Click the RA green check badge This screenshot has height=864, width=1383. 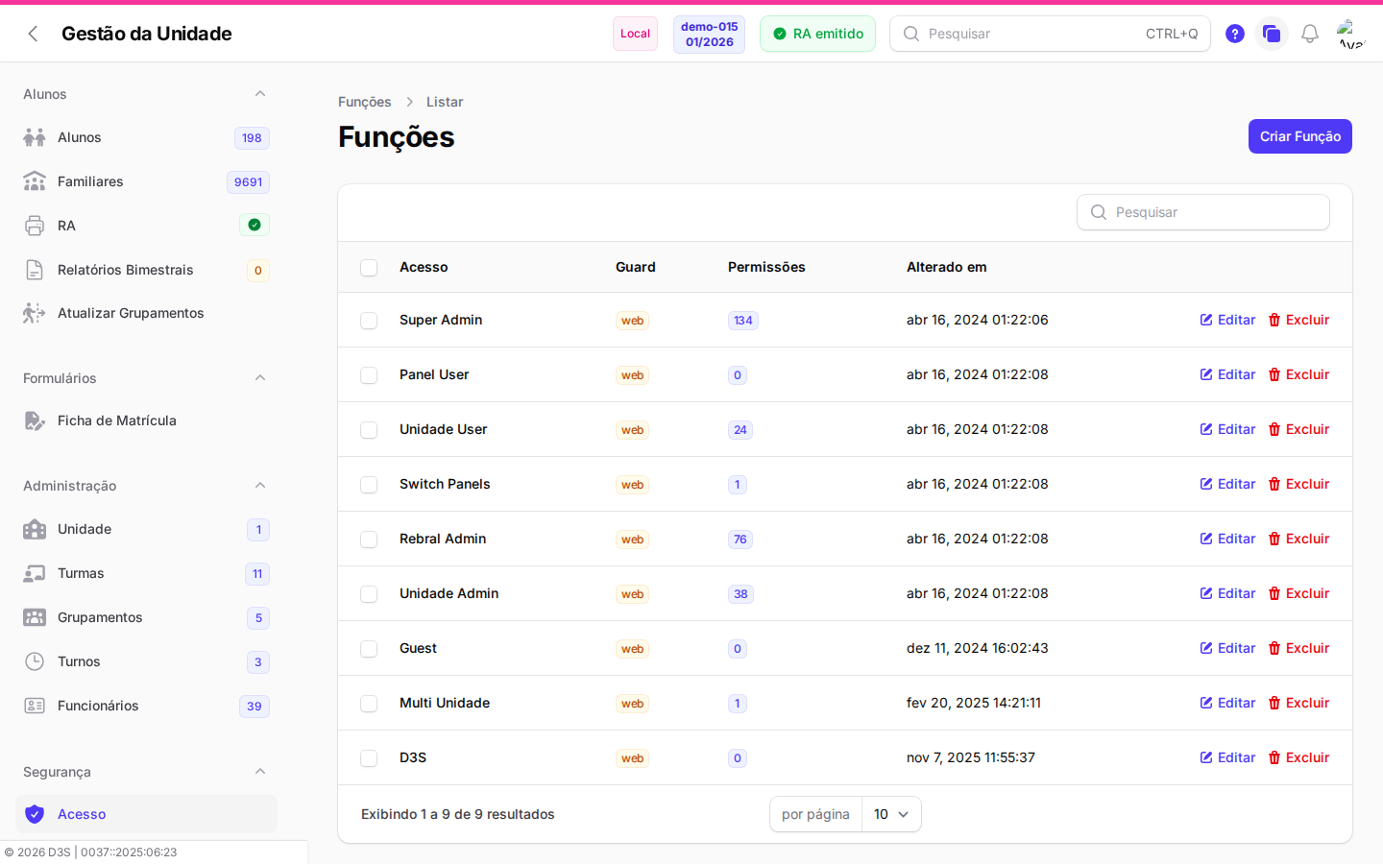[x=255, y=225]
